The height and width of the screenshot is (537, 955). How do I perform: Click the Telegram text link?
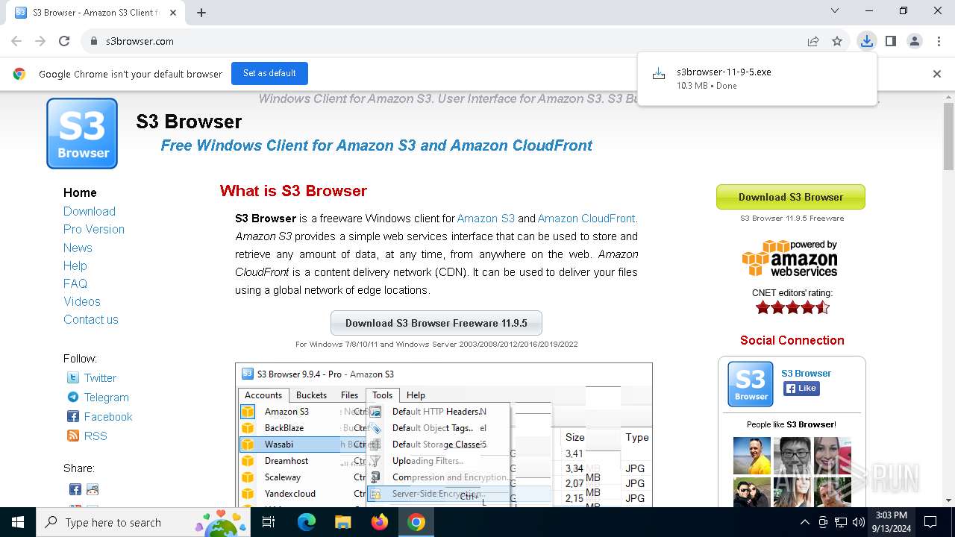click(106, 398)
